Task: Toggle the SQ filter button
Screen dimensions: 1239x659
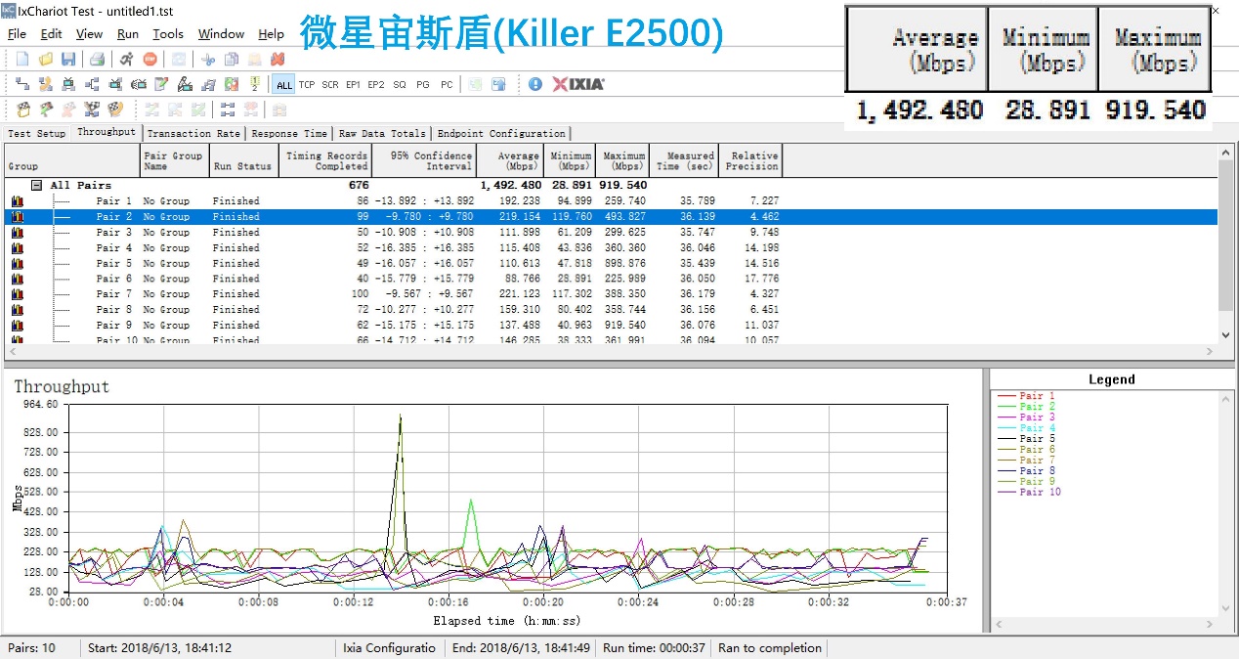Action: point(400,85)
